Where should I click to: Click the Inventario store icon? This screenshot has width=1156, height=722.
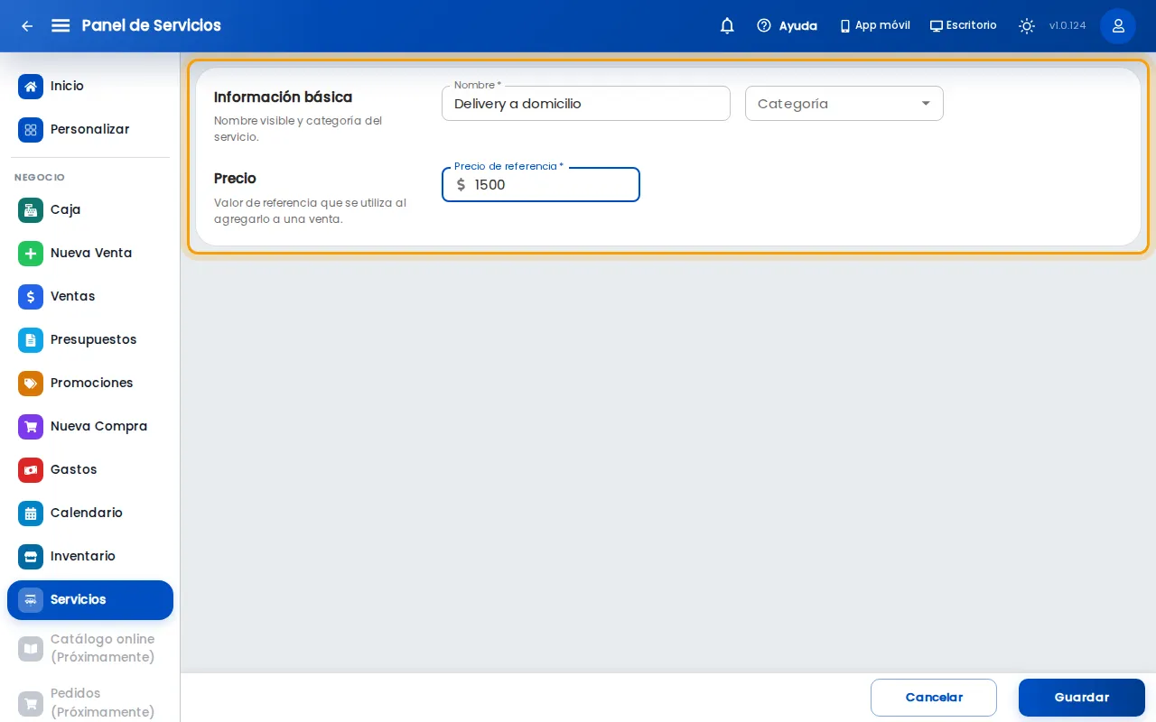click(31, 557)
